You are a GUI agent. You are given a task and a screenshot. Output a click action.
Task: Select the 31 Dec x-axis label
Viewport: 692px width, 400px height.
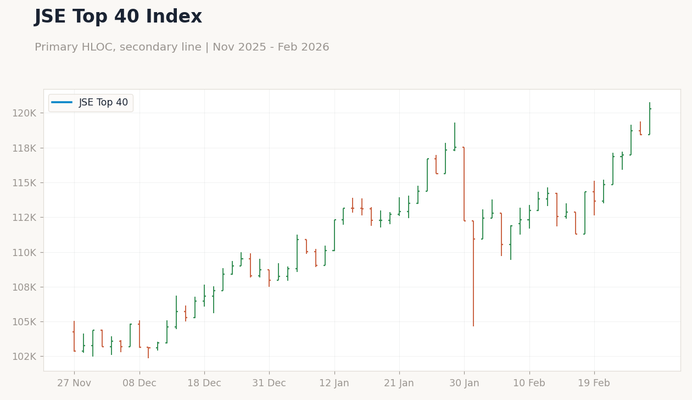pyautogui.click(x=269, y=384)
